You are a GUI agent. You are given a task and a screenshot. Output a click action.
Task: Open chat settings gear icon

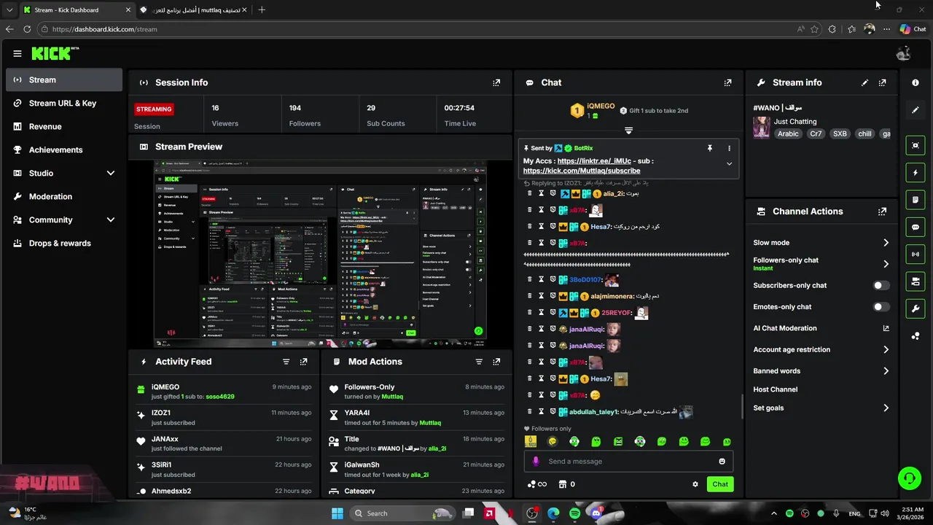(695, 484)
